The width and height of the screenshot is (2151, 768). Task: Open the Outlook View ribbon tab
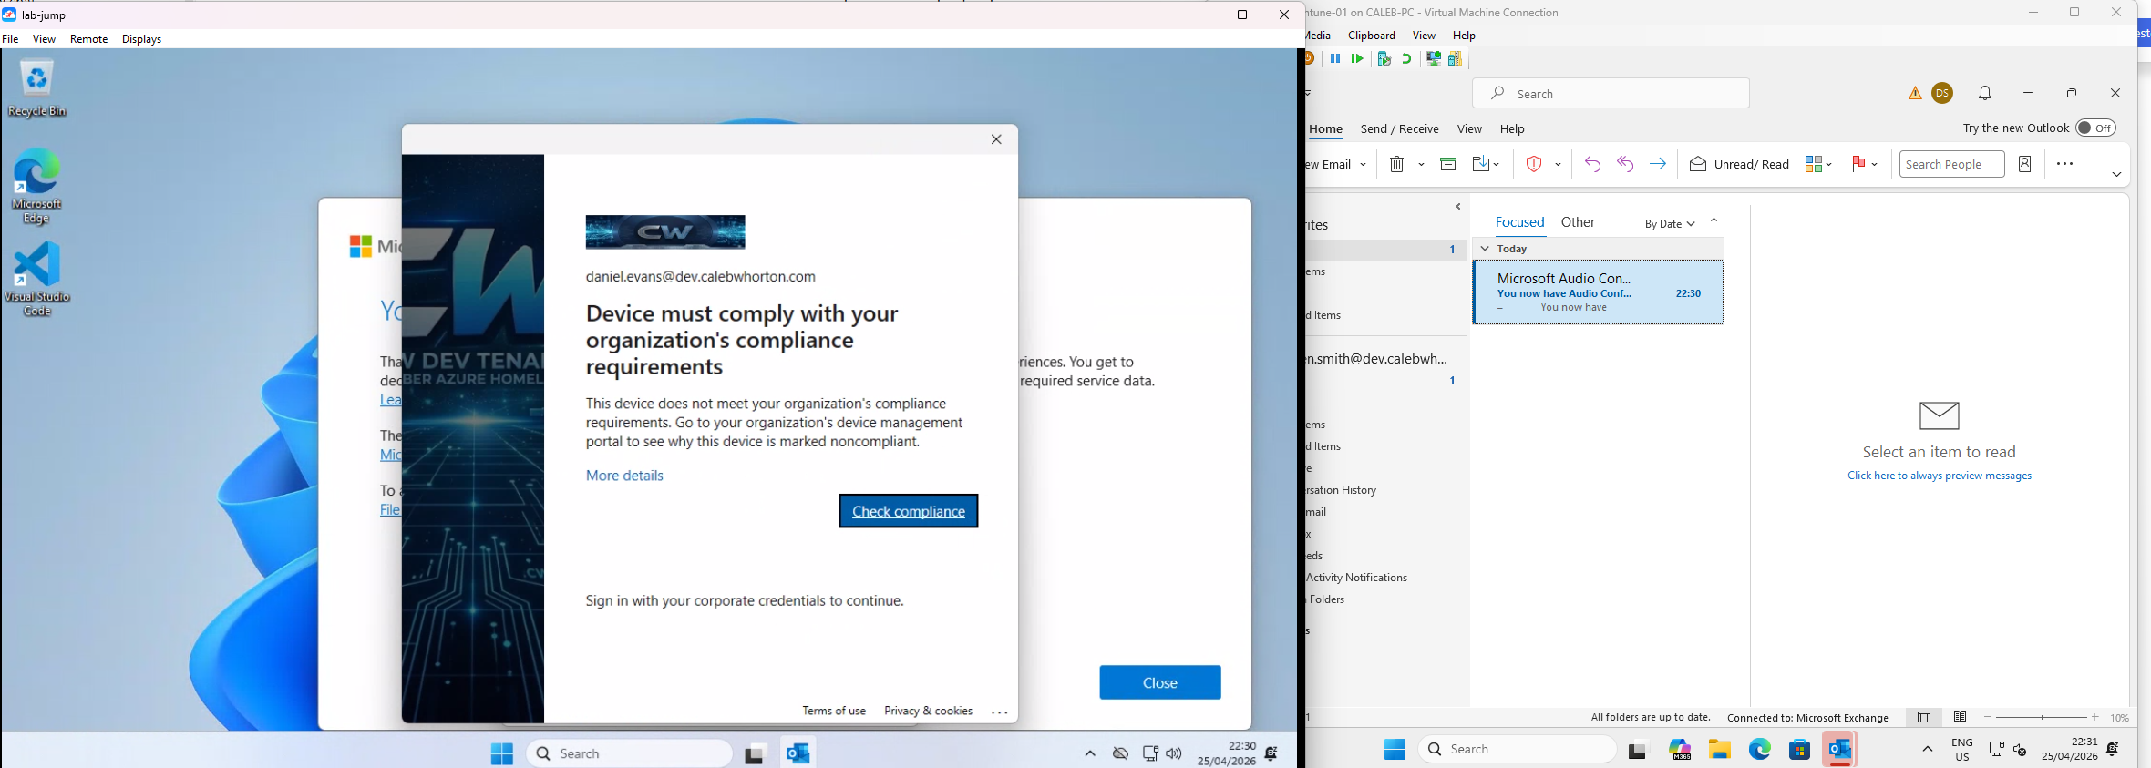point(1469,128)
